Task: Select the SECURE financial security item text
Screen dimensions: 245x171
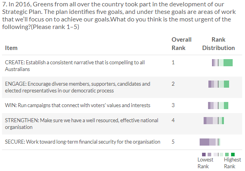Action: click(x=82, y=142)
